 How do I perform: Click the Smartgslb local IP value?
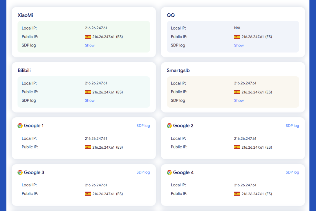[245, 83]
